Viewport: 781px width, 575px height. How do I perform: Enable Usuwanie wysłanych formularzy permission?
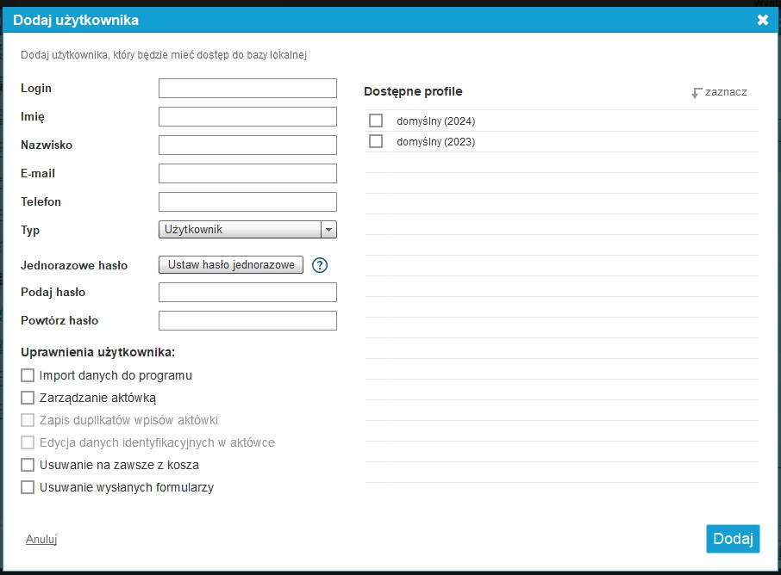(x=28, y=487)
